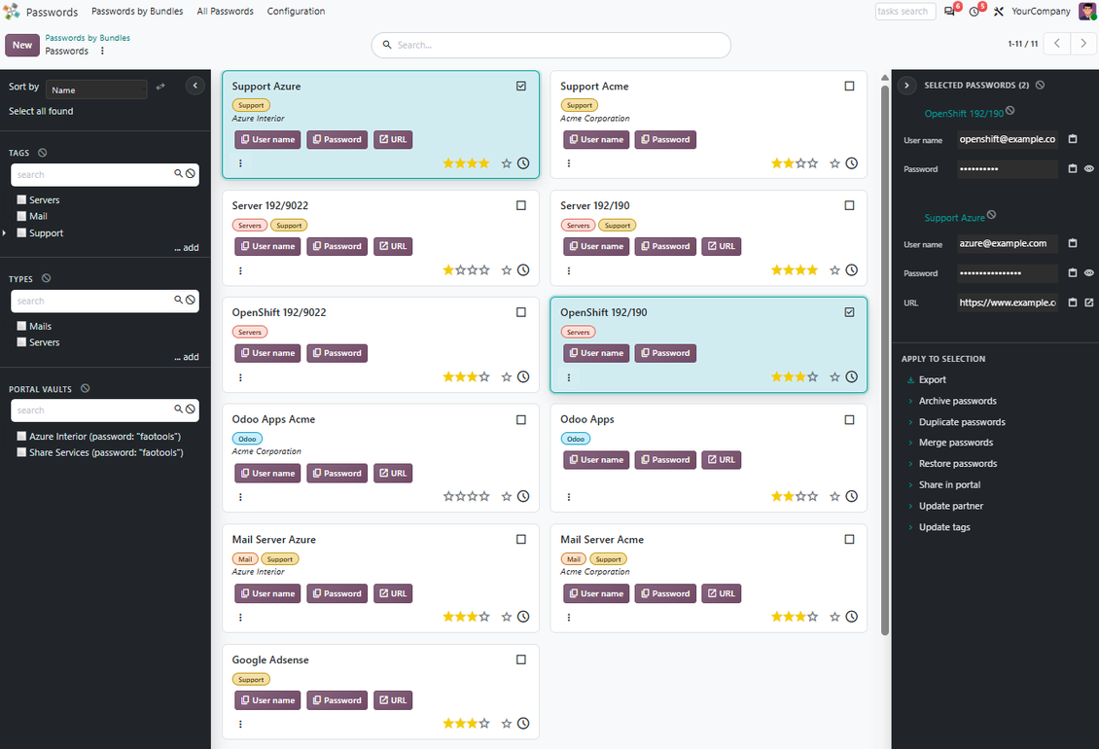Reveal Support Azure password with eye icon
Image resolution: width=1099 pixels, height=749 pixels.
click(x=1088, y=272)
